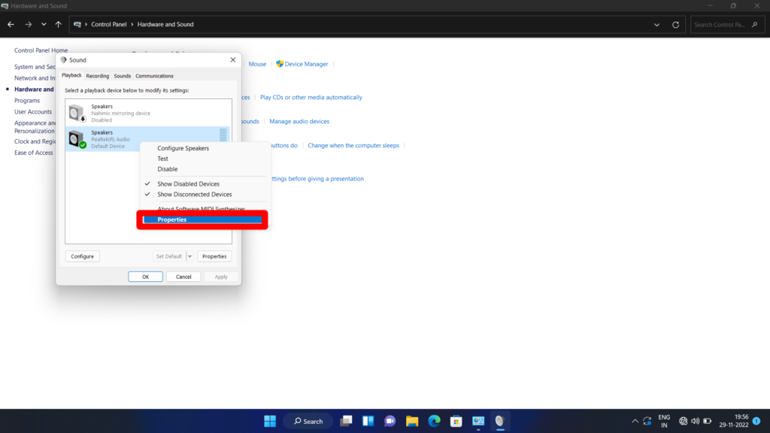Select the Realtek Speakers device icon
This screenshot has height=433, width=770.
pos(76,138)
